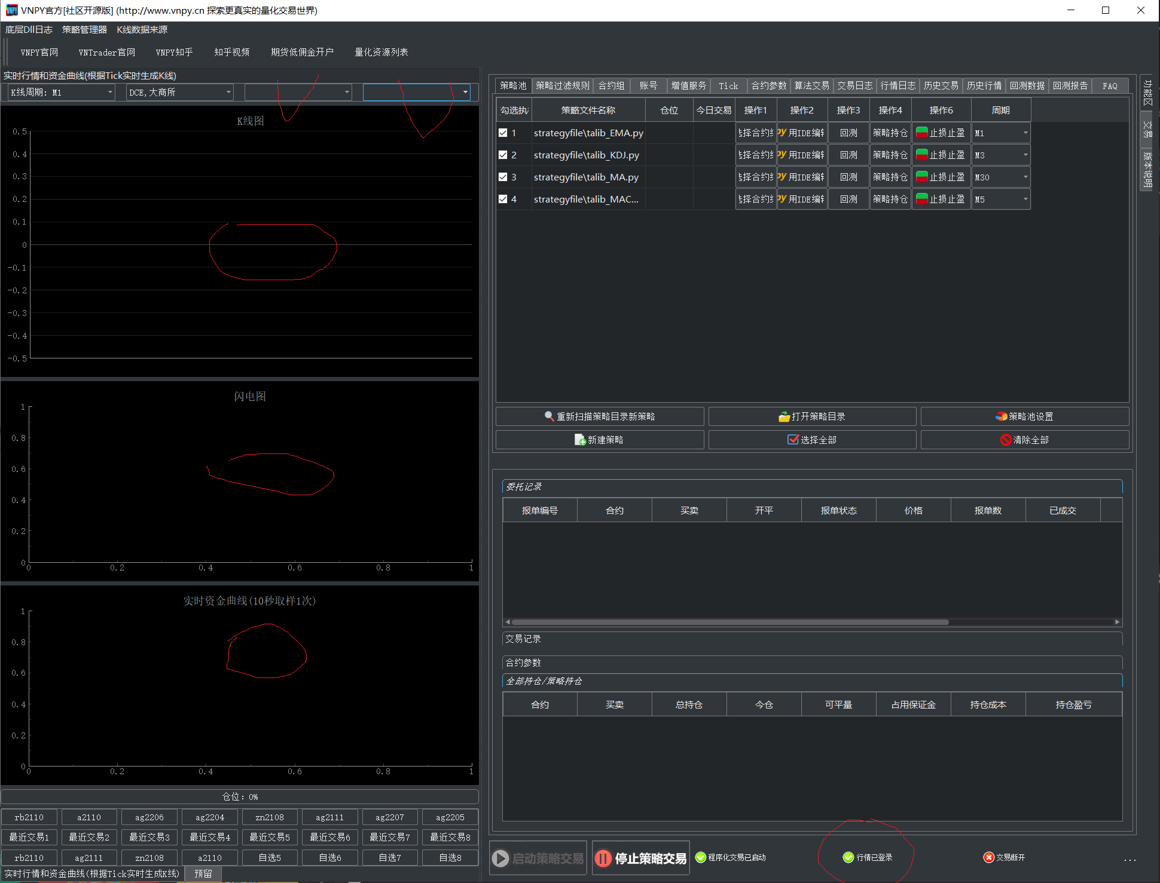This screenshot has width=1160, height=883.
Task: Click the Python icon in talib_MA.py row
Action: tap(782, 177)
